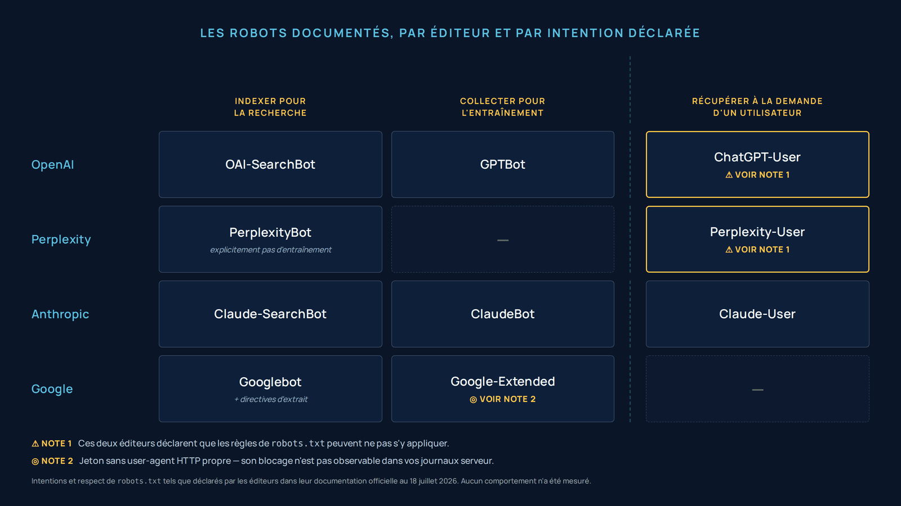Click the empty Google user-fetch cell dash
The height and width of the screenshot is (506, 901).
point(758,390)
